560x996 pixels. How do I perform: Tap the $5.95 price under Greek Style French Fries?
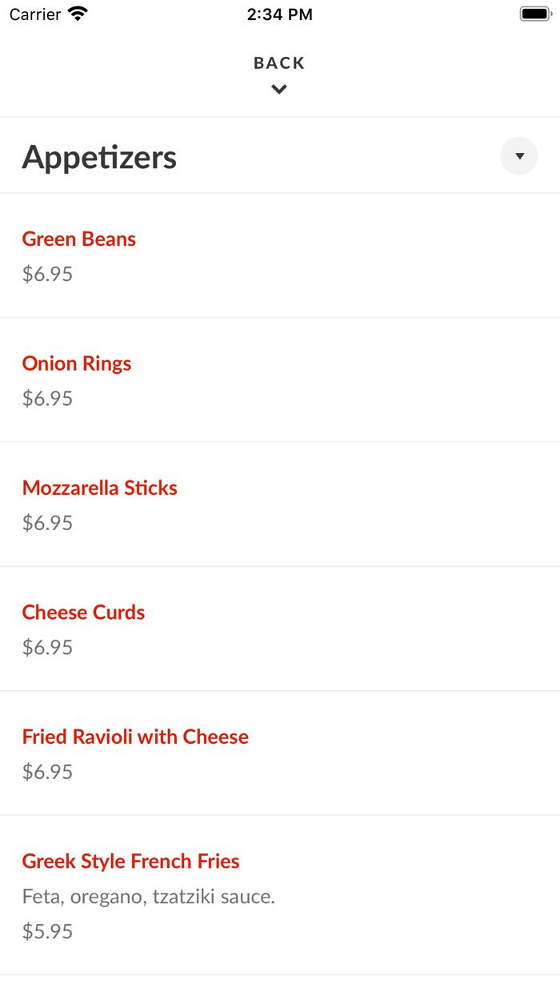click(47, 930)
